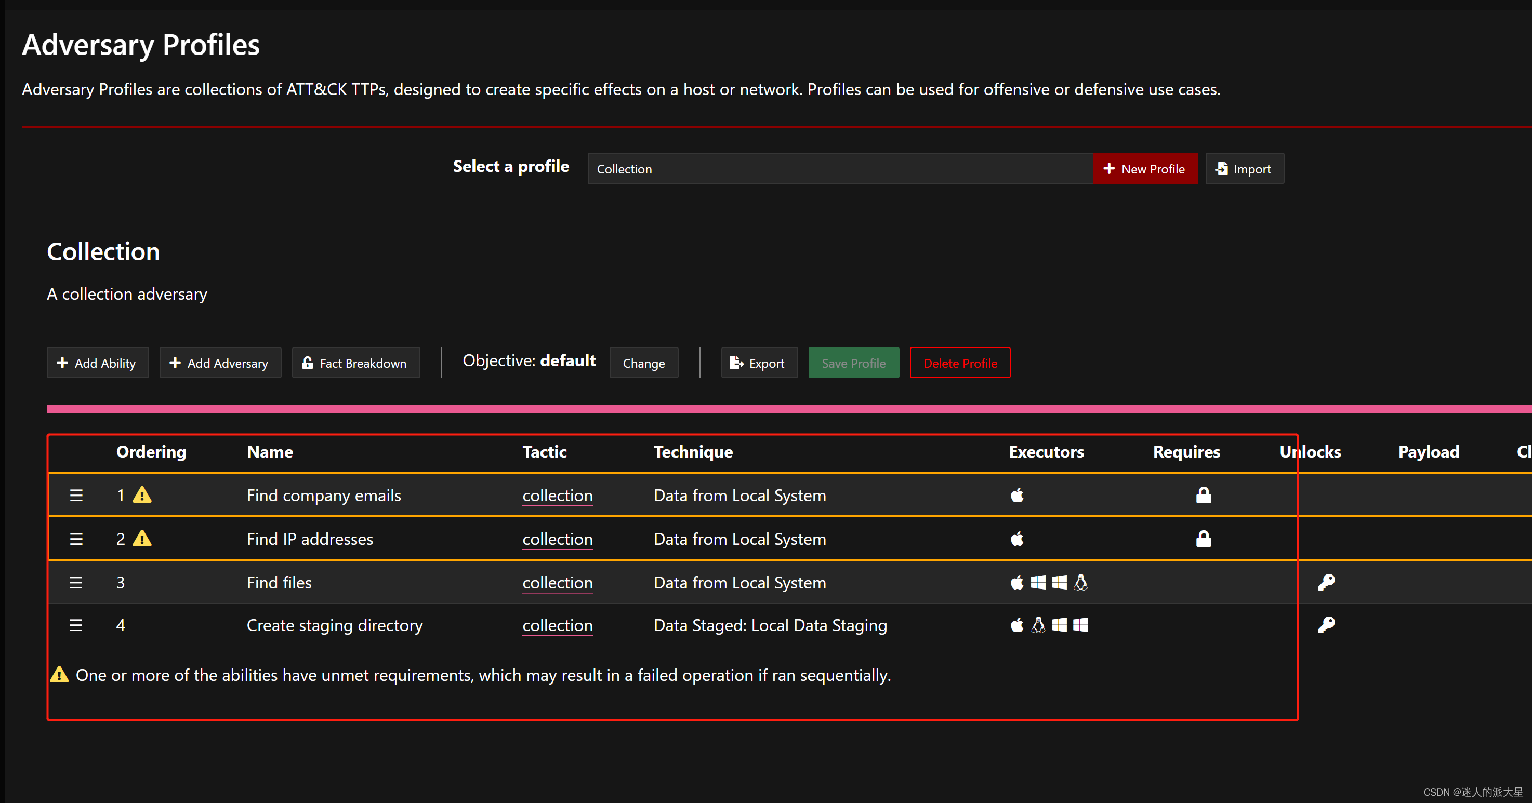
Task: Click collection tactic link for Create staging directory
Action: (557, 626)
